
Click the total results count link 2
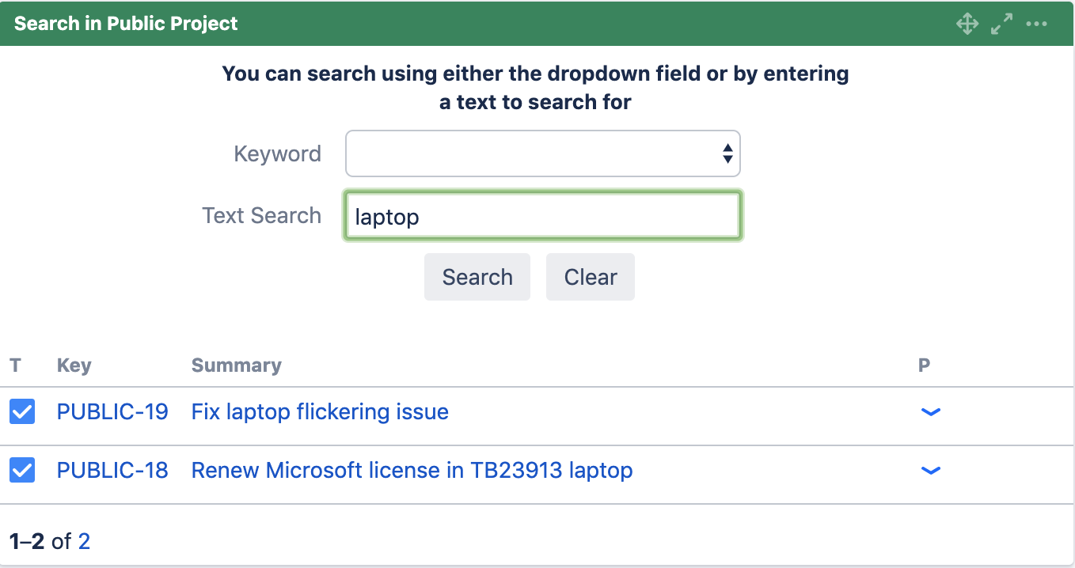(x=84, y=541)
